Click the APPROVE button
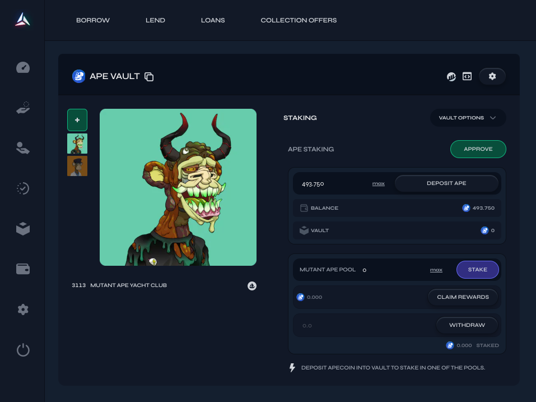Screen dimensions: 536x402 pos(478,149)
